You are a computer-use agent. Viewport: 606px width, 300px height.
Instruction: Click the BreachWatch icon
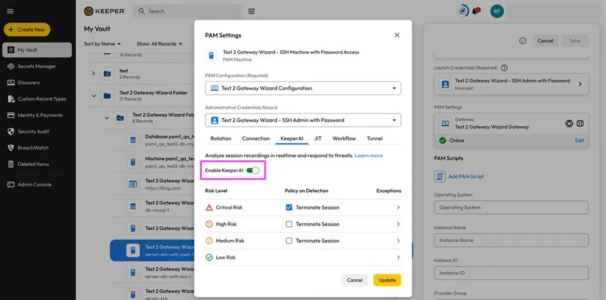tap(11, 148)
